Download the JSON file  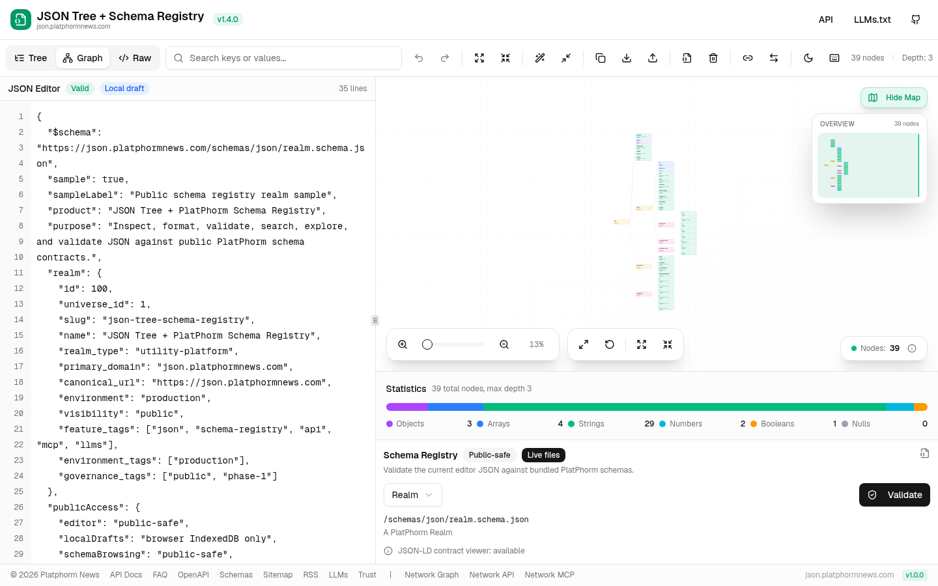point(627,58)
